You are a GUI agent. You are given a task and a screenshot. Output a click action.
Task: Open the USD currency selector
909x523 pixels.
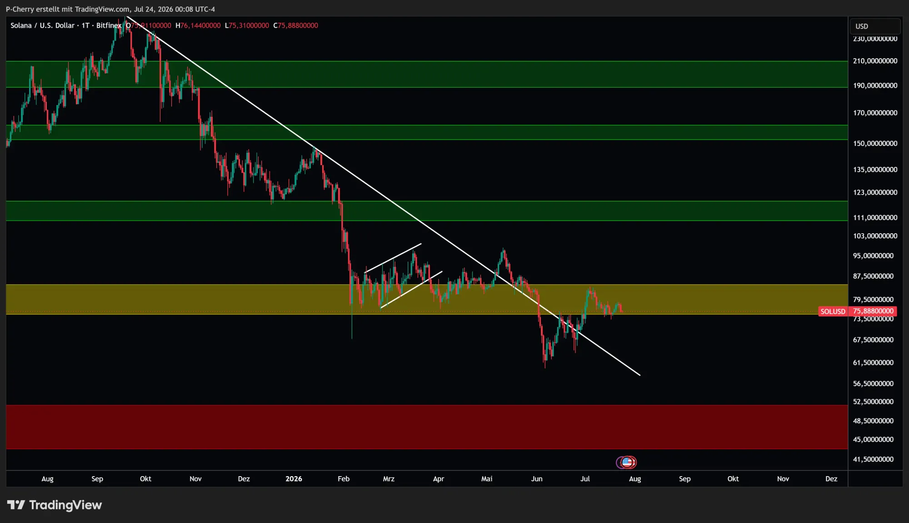coord(875,26)
